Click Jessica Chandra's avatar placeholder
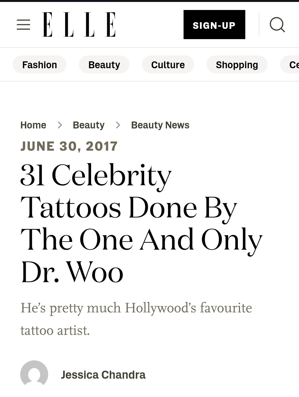Viewport: 299px width, 397px height. click(34, 374)
